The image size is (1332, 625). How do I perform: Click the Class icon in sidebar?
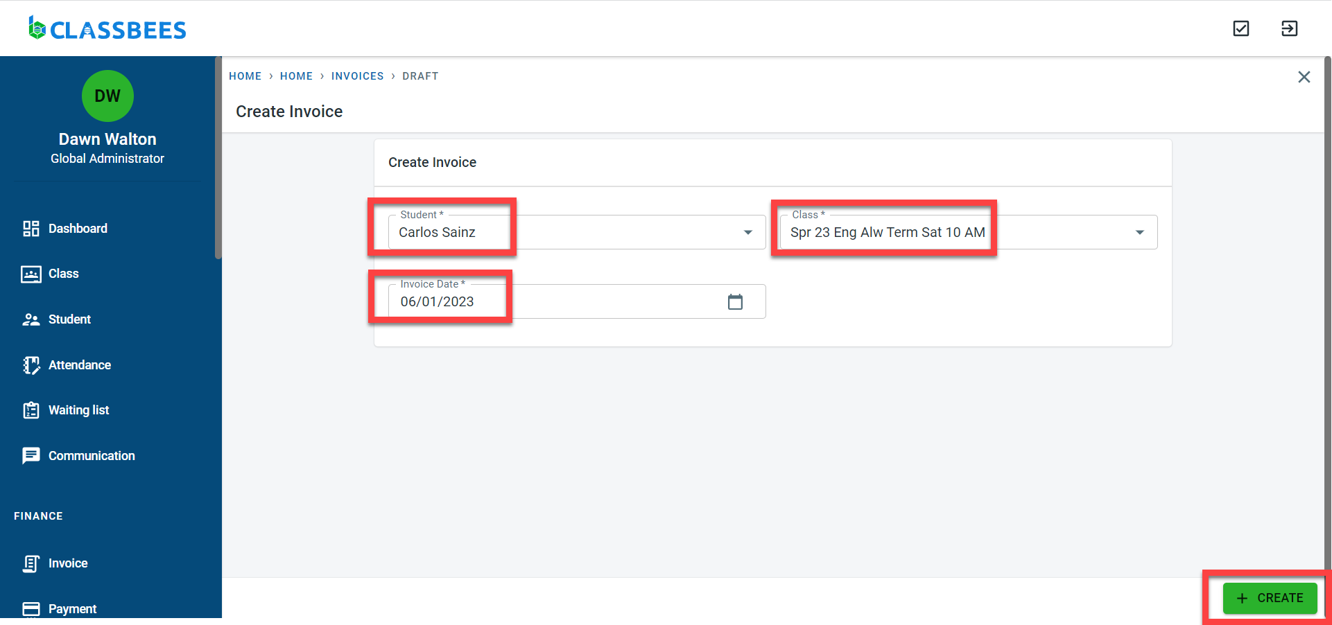pyautogui.click(x=31, y=274)
